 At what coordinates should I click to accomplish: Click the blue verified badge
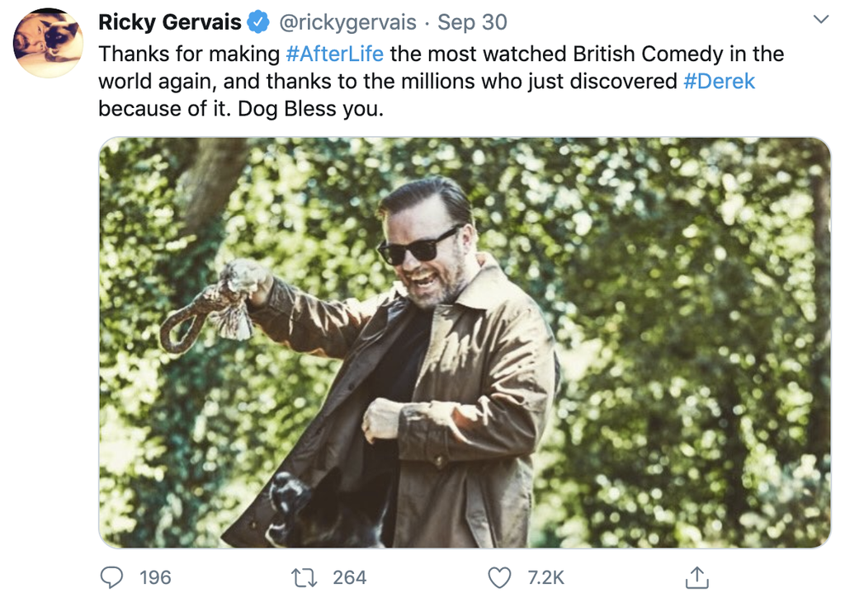click(259, 22)
